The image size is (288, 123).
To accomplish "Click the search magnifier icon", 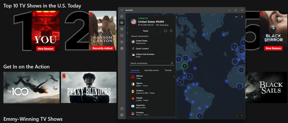I will [x=172, y=63].
